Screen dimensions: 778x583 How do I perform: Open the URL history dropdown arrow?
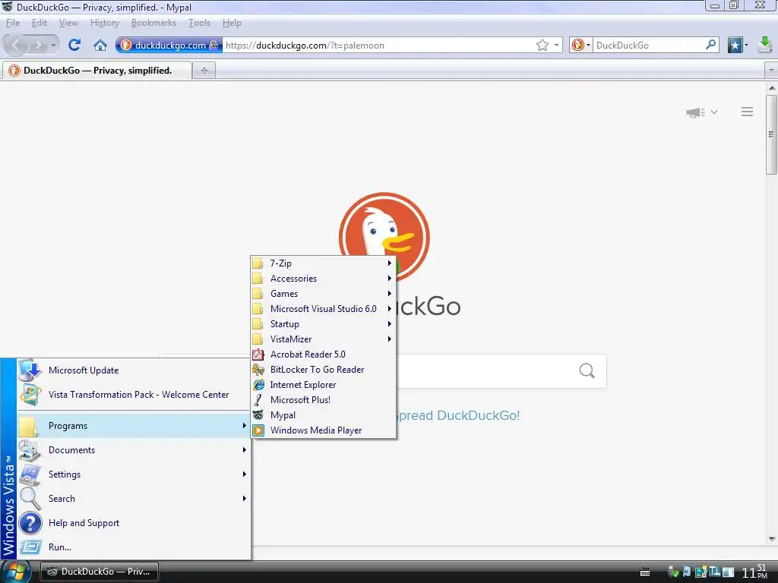[x=556, y=45]
